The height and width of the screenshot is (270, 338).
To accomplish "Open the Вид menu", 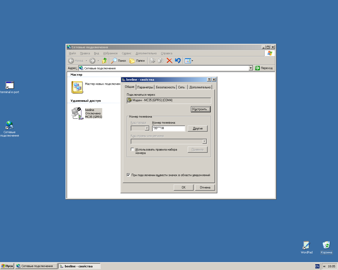I will pos(96,53).
